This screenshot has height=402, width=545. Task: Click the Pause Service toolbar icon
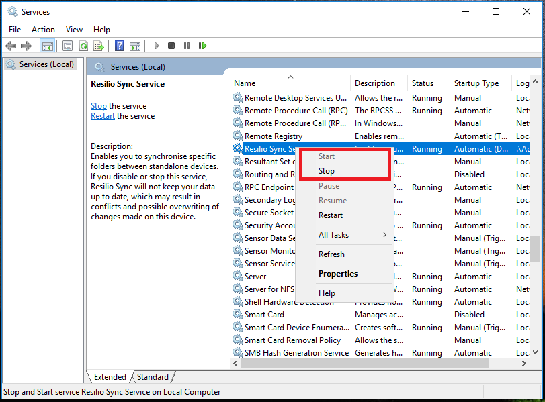tap(187, 46)
